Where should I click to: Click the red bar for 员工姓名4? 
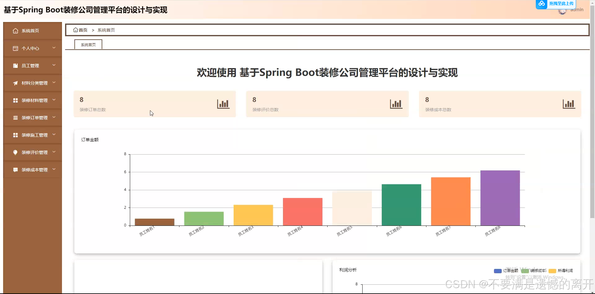click(x=303, y=212)
